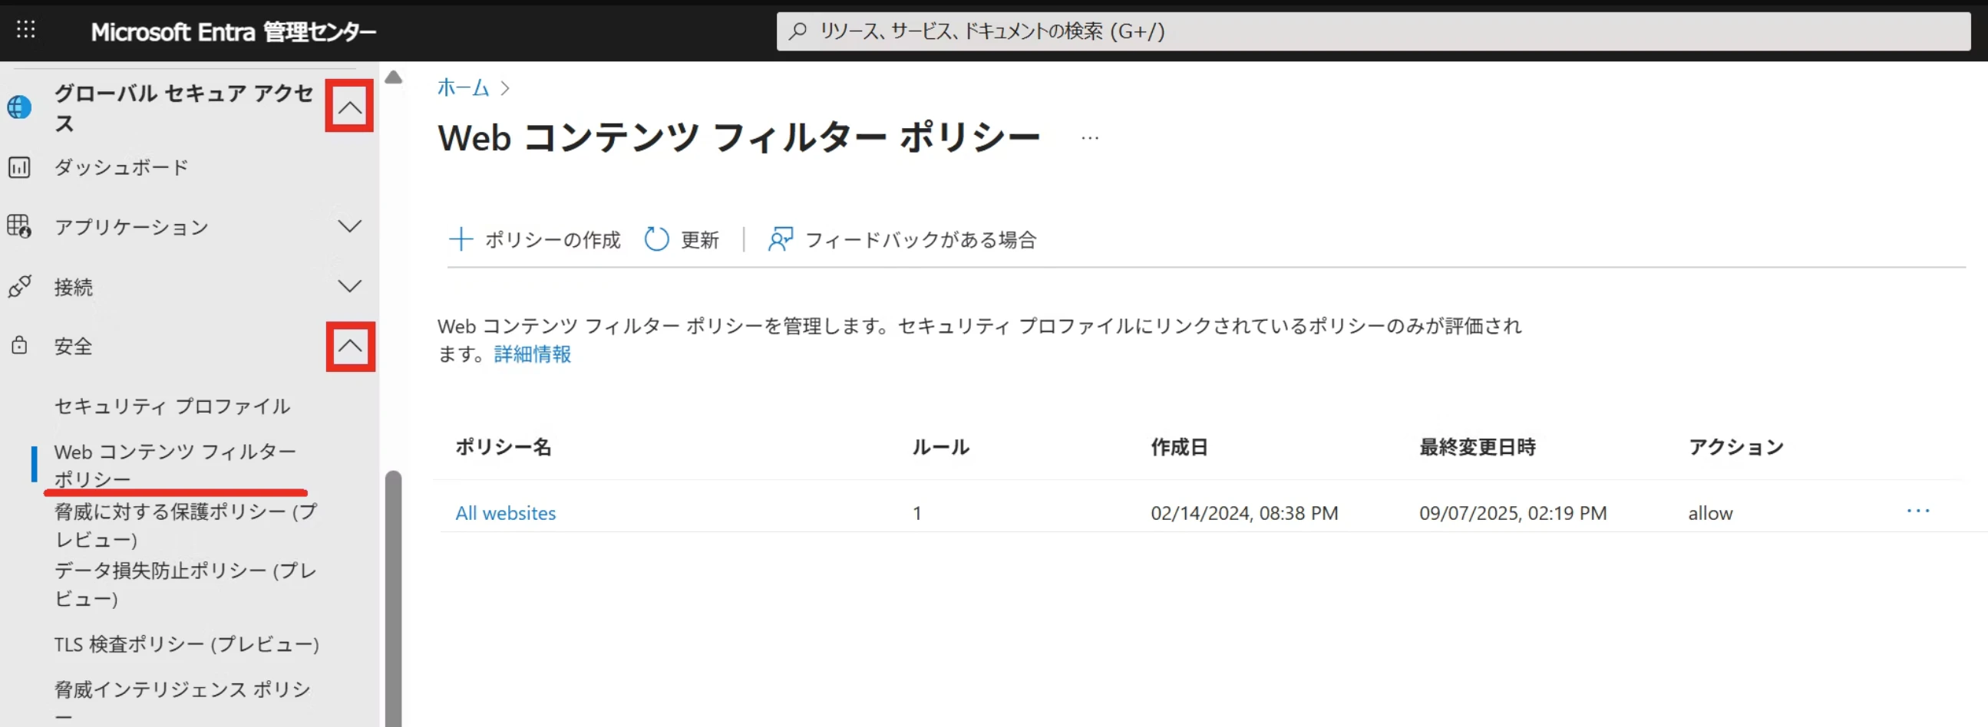Sort by ポリシー名 column header
This screenshot has height=727, width=1988.
coord(504,447)
